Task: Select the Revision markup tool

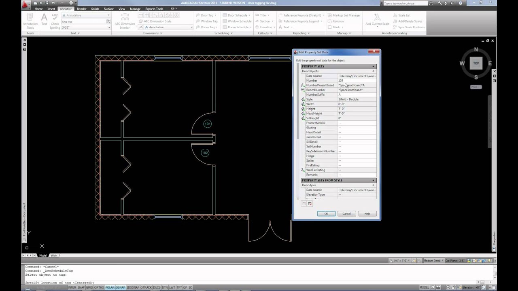Action: click(x=335, y=21)
